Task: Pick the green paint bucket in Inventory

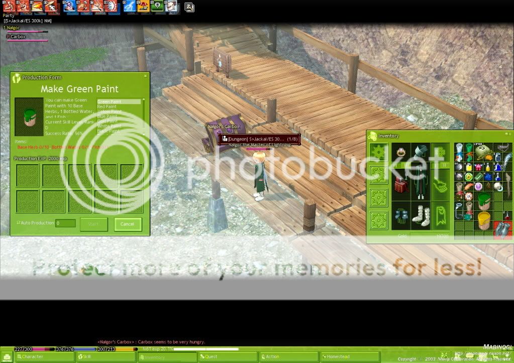Action: pyautogui.click(x=484, y=201)
